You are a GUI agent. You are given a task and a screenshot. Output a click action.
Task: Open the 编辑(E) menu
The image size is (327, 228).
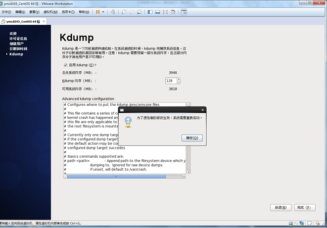coord(20,12)
